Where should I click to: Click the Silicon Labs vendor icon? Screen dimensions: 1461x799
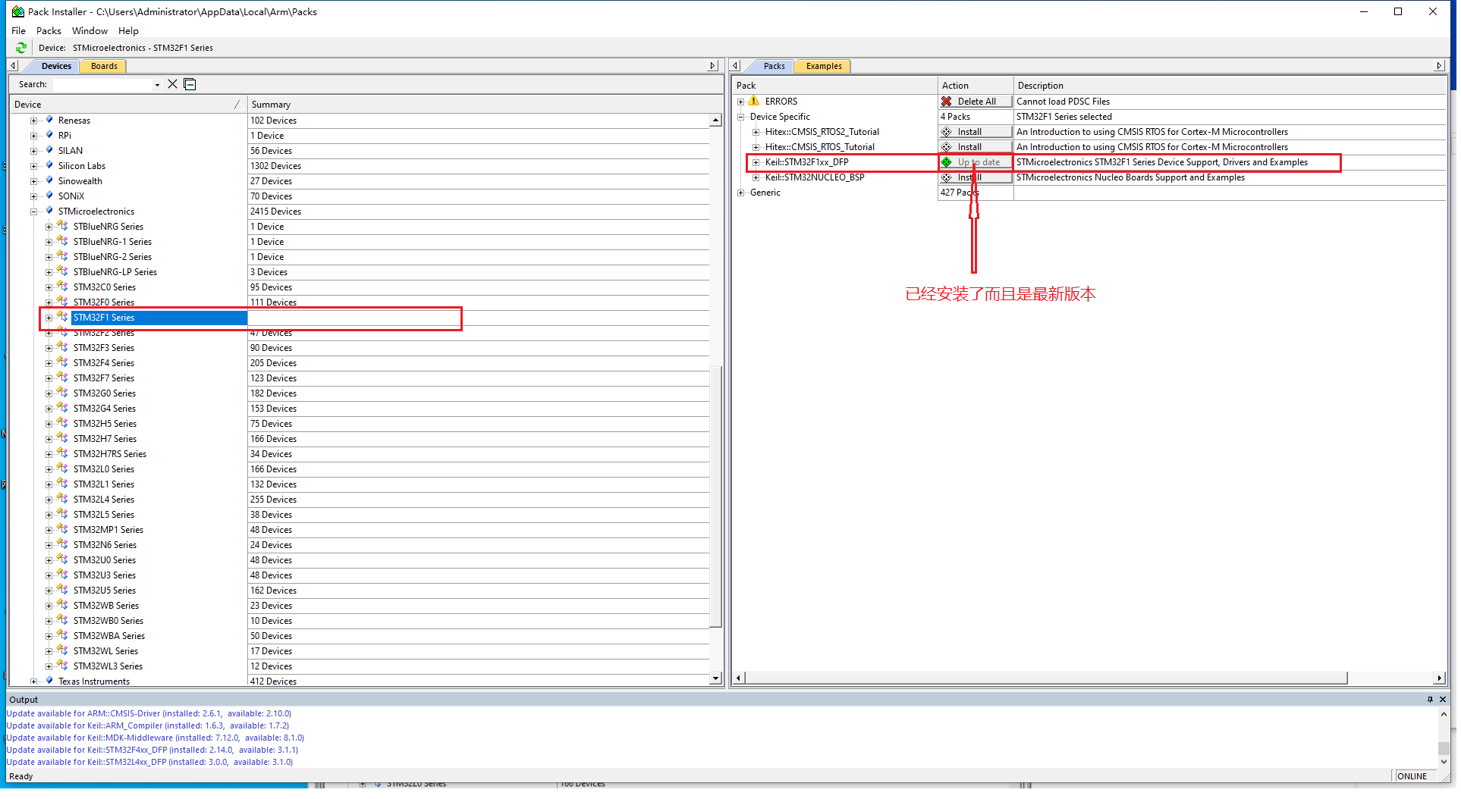(x=49, y=165)
